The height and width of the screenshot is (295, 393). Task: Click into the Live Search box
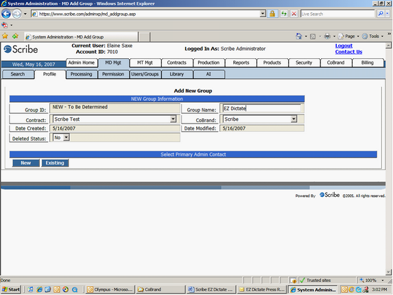click(x=337, y=14)
